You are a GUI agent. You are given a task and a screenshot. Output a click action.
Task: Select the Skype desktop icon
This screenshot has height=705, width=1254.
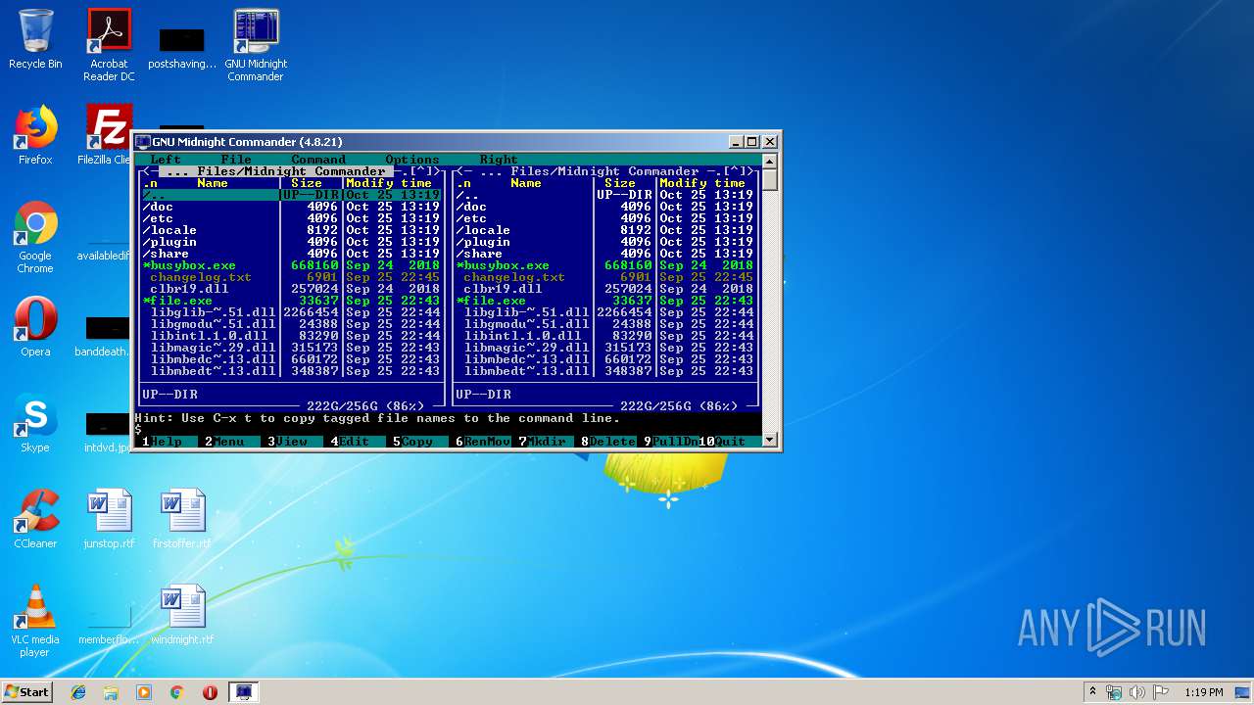[35, 423]
